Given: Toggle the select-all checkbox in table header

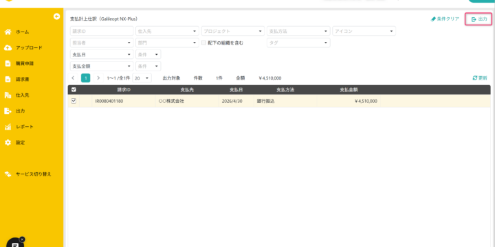Looking at the screenshot, I should (74, 90).
